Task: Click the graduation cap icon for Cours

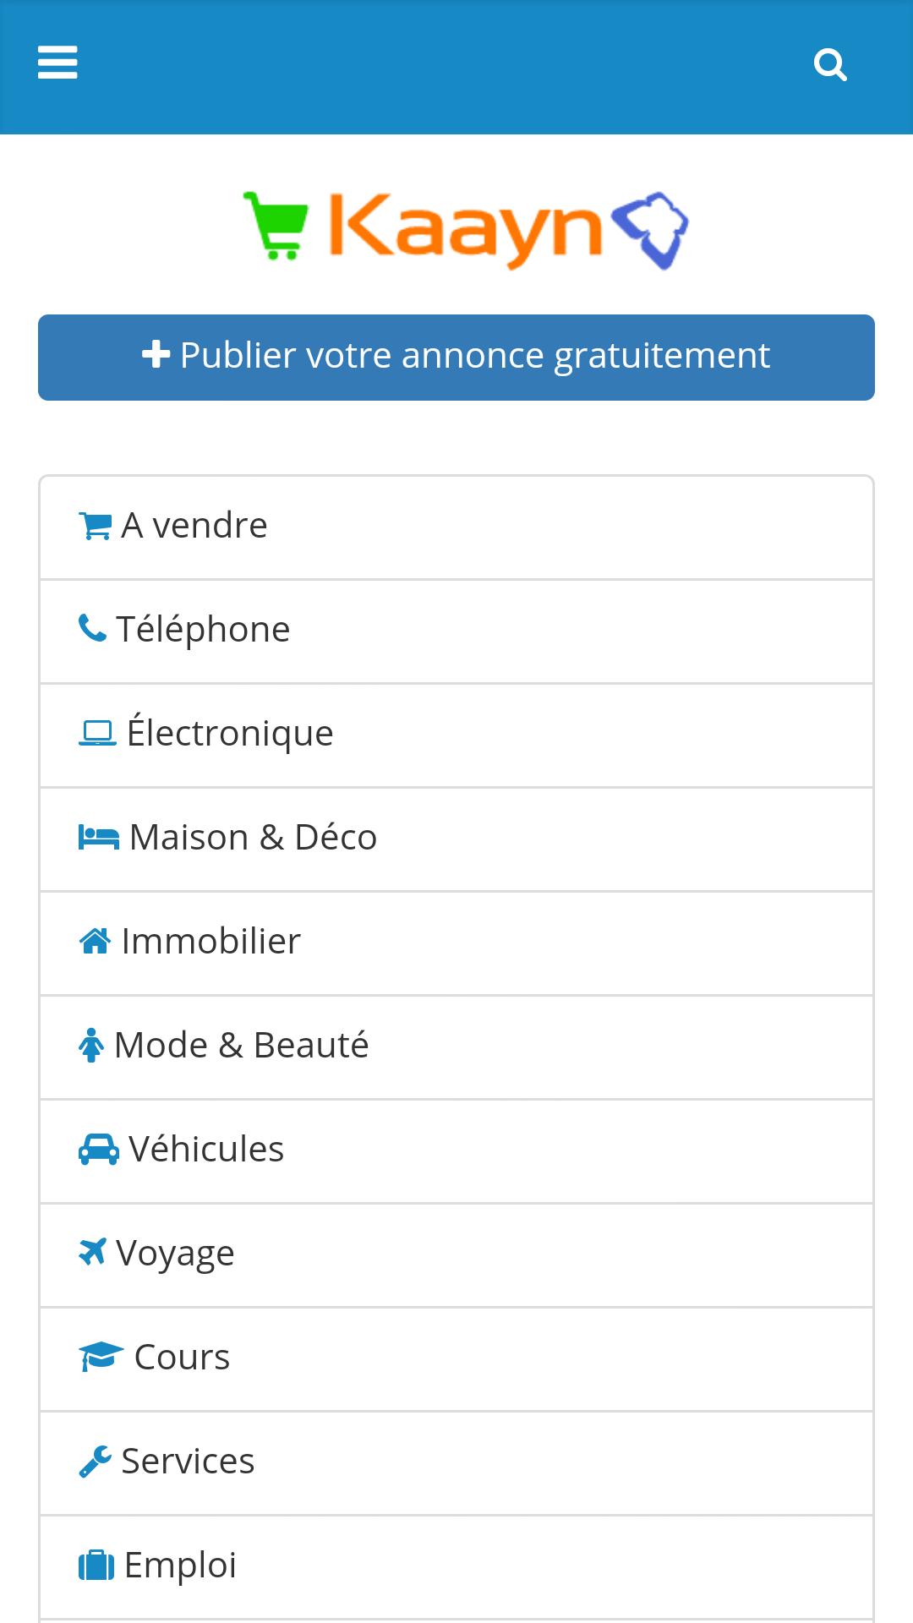Action: click(x=101, y=1357)
